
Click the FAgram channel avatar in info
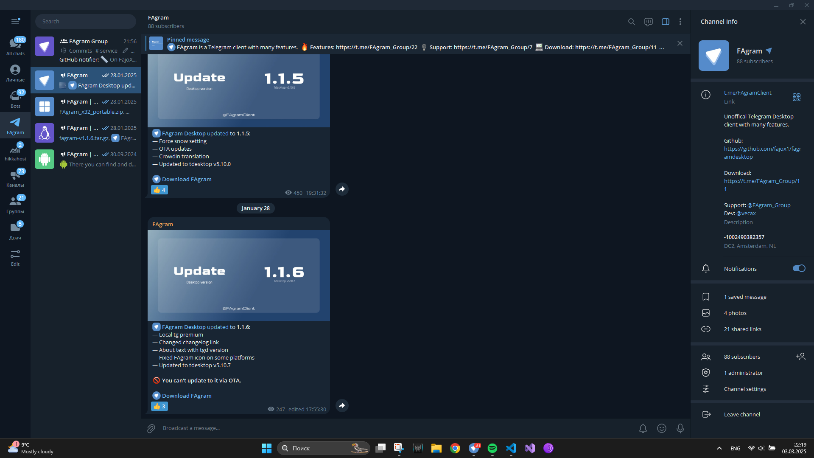pyautogui.click(x=714, y=56)
